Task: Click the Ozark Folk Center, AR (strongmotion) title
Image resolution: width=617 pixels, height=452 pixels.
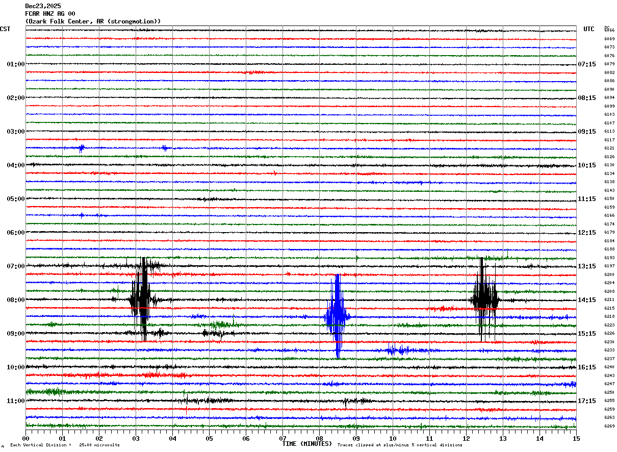Action: click(x=93, y=21)
